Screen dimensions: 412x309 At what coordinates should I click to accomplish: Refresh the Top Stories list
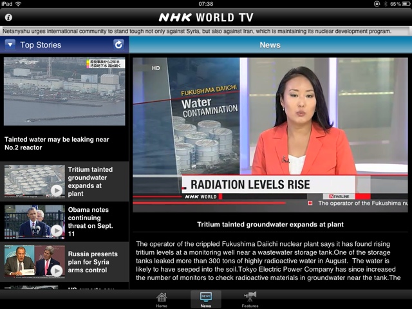point(118,44)
